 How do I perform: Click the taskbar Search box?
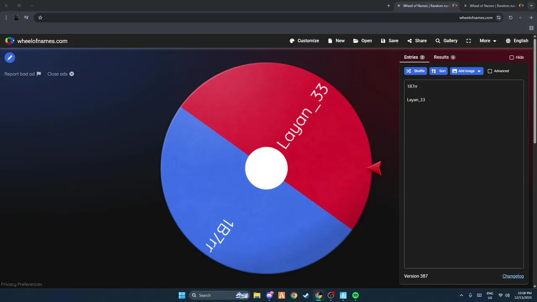pos(219,295)
